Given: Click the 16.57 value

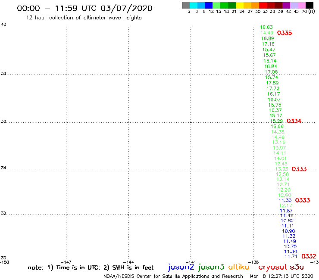Looking at the screenshot, I should [x=274, y=100].
